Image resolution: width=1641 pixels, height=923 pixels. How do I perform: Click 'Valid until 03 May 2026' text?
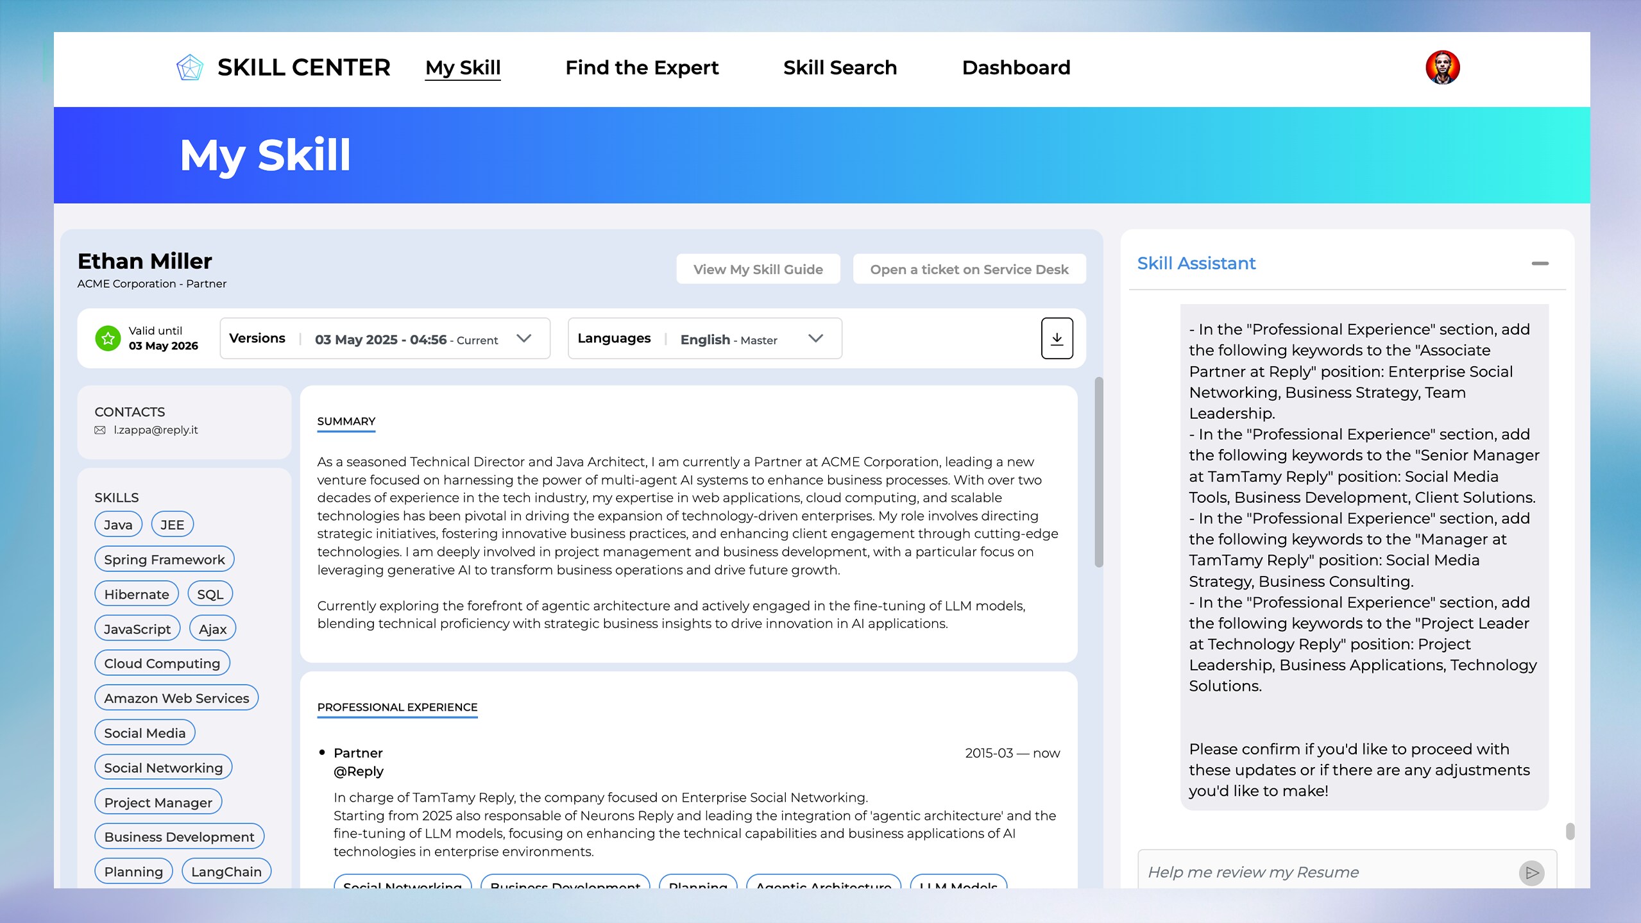[x=163, y=338]
